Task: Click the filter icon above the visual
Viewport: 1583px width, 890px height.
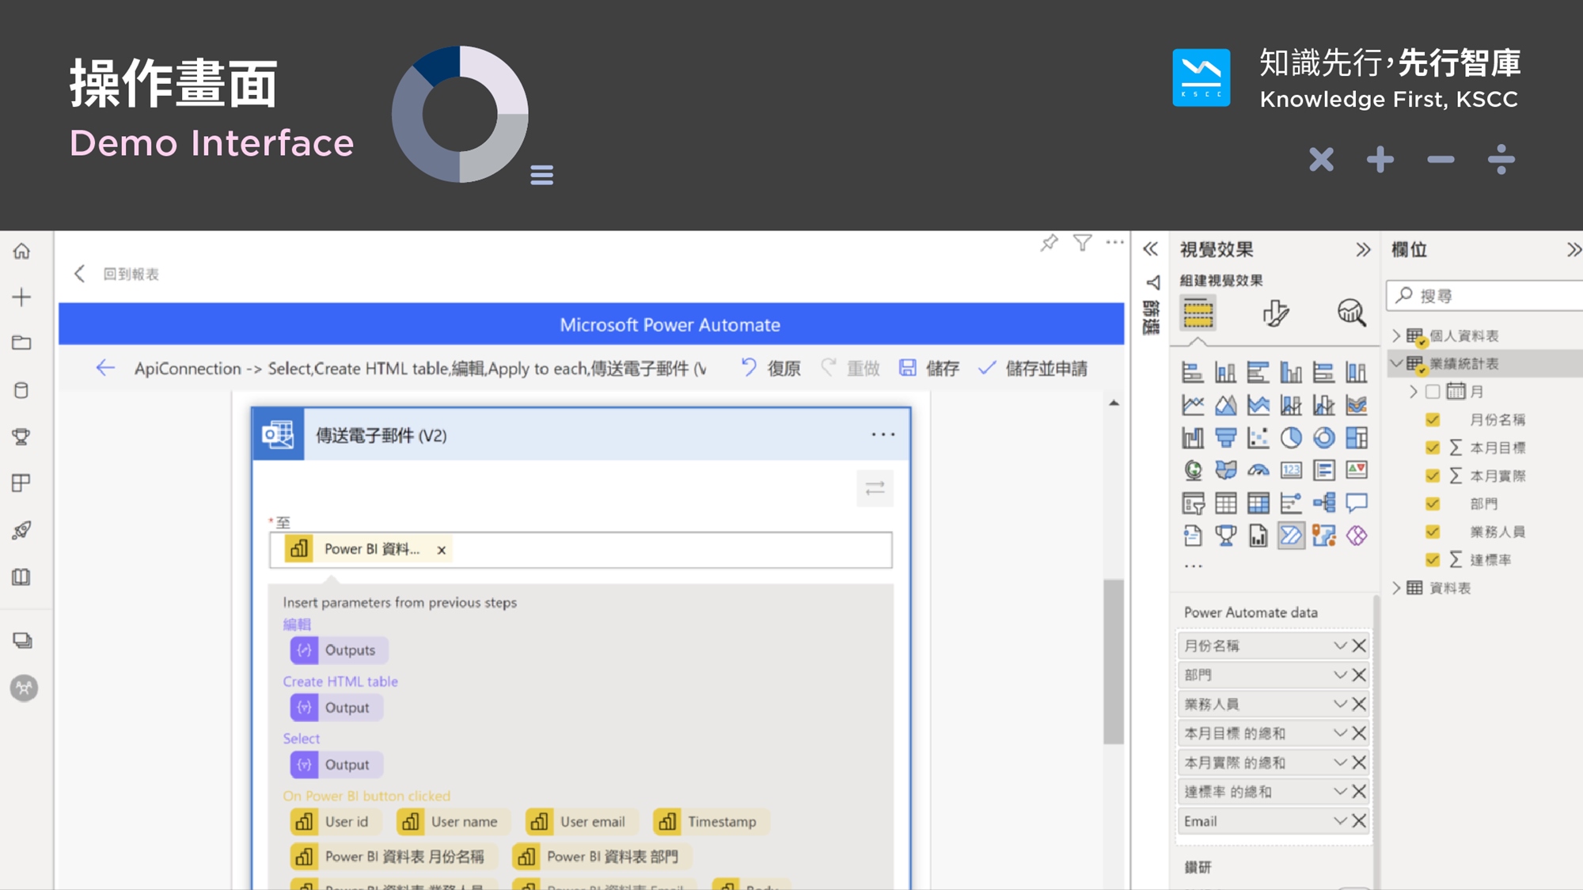Action: (1082, 243)
